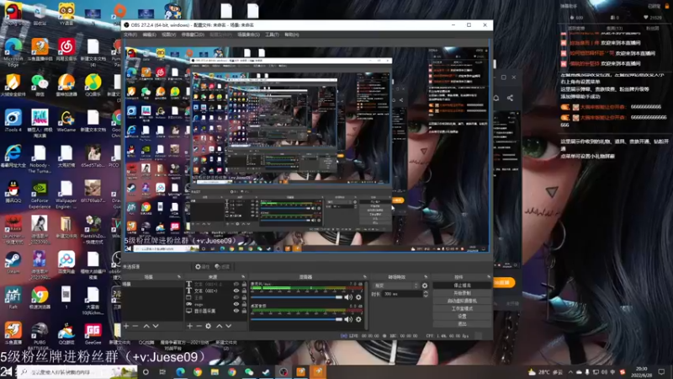Pop out the Audio Mixer dock icon
Screen dimensions: 673x379
tap(365, 277)
